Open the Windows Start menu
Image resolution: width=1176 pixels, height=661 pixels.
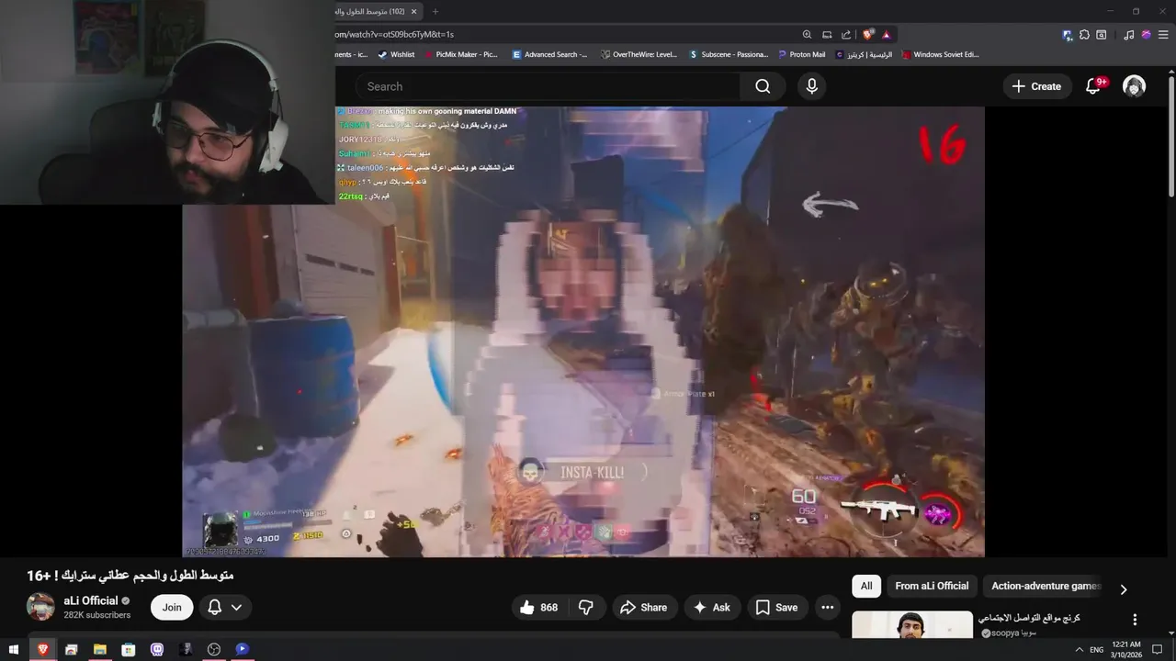(x=14, y=649)
